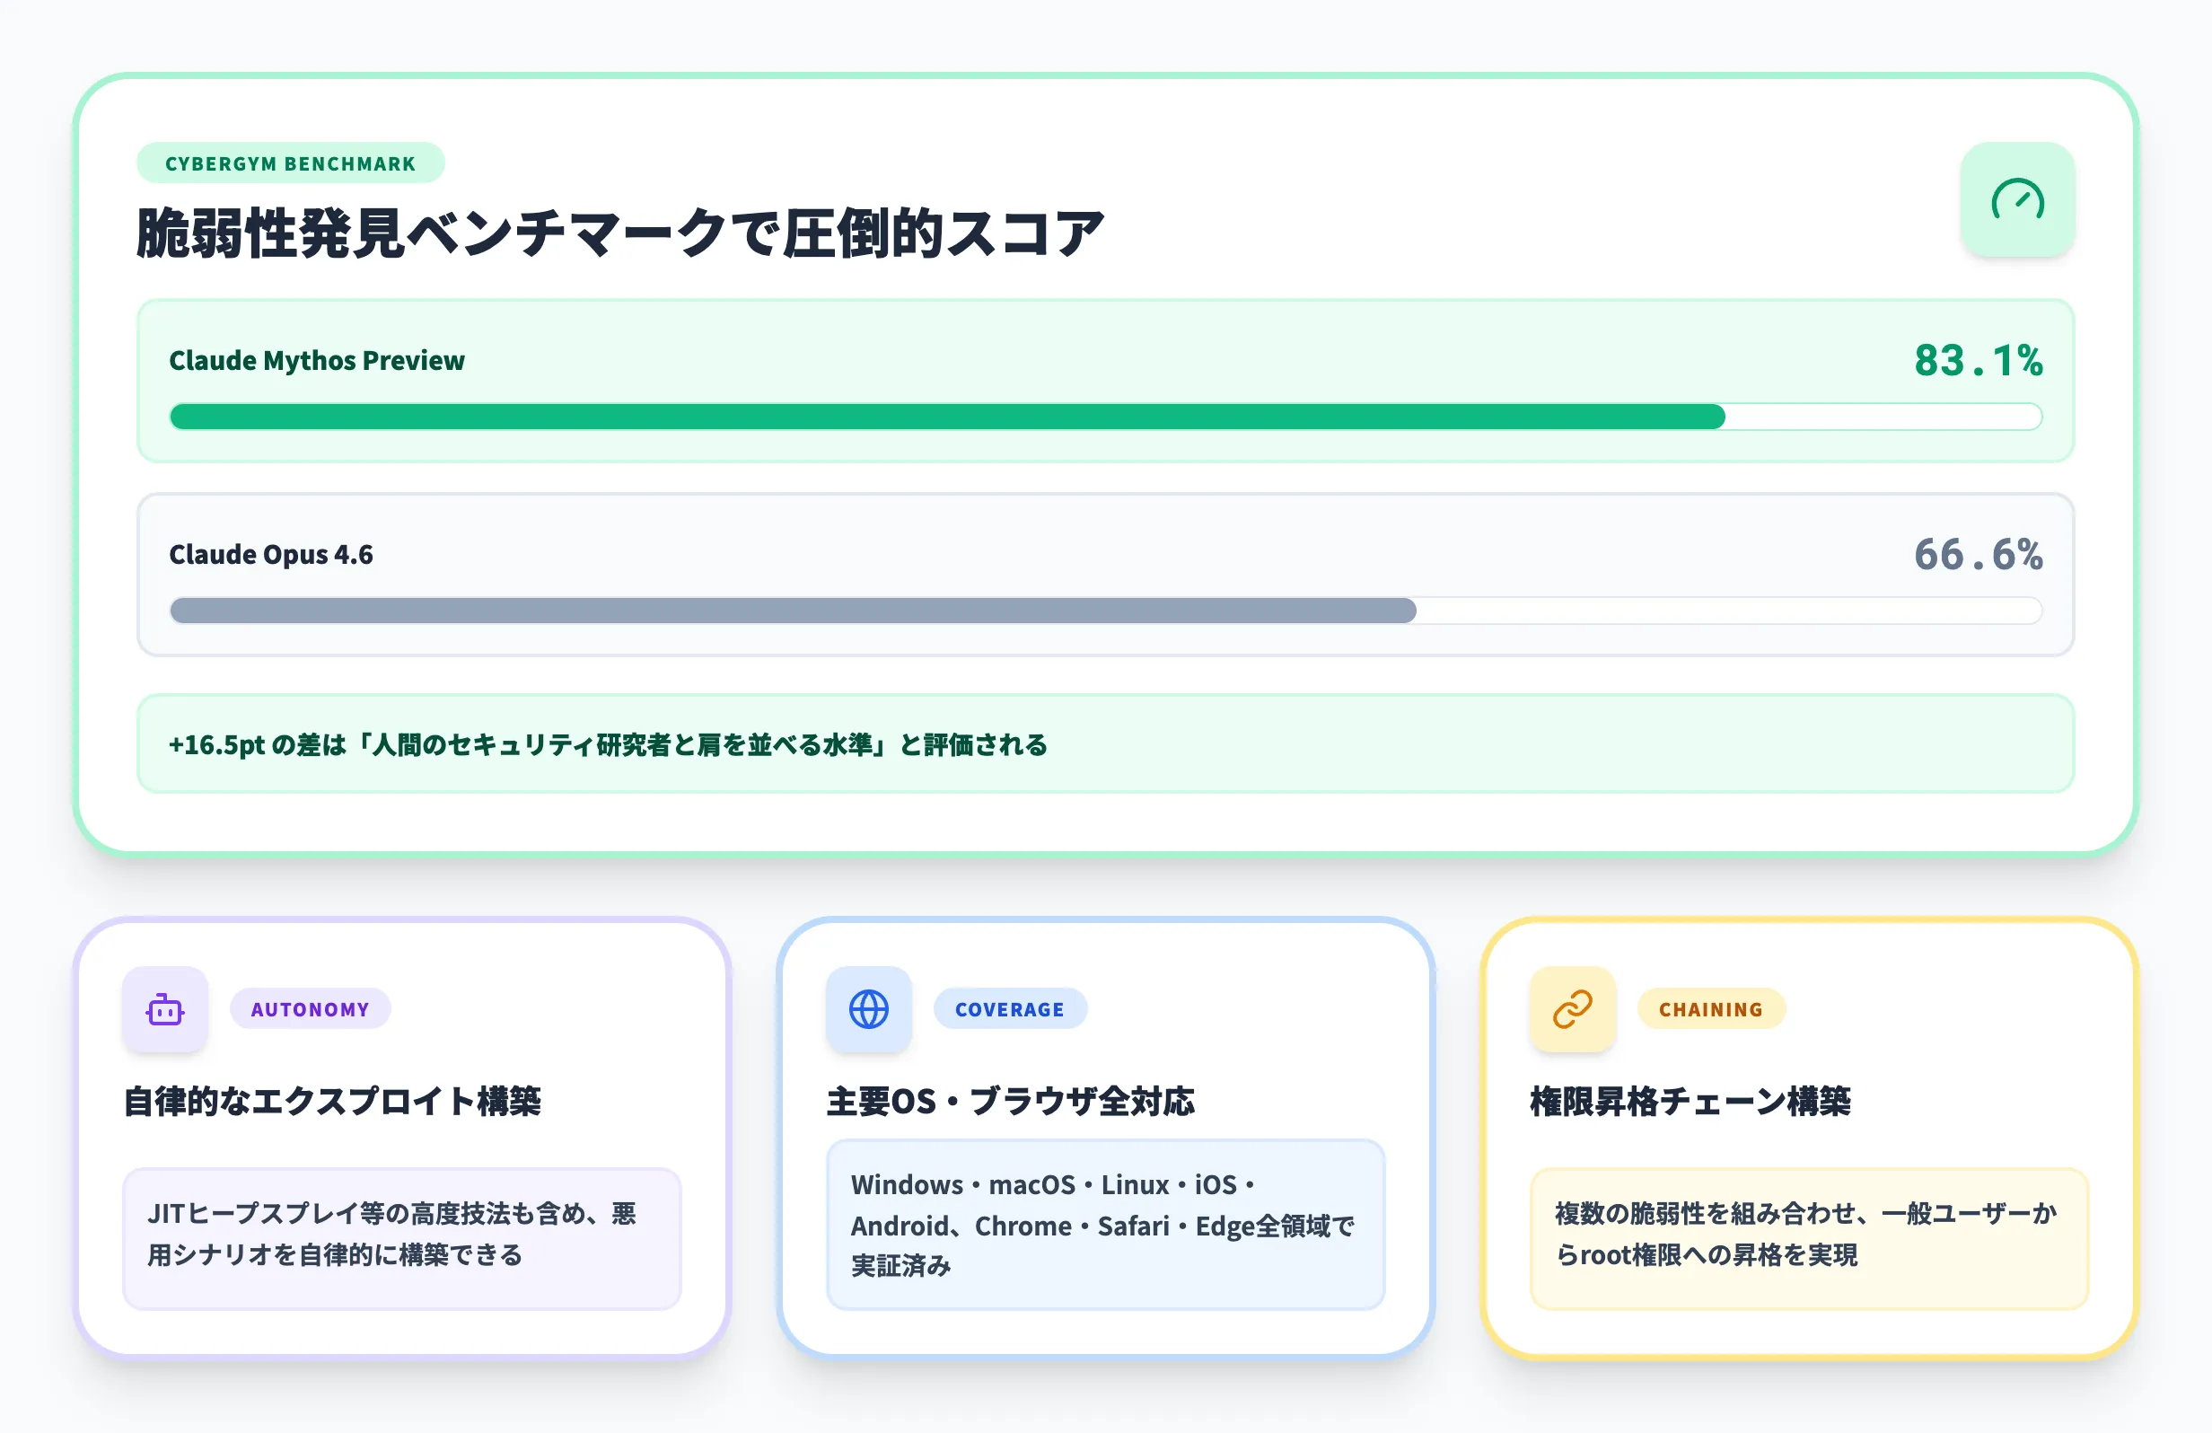Click the gray Claude Opus 4.6 progress bar
The image size is (2212, 1433).
(792, 611)
